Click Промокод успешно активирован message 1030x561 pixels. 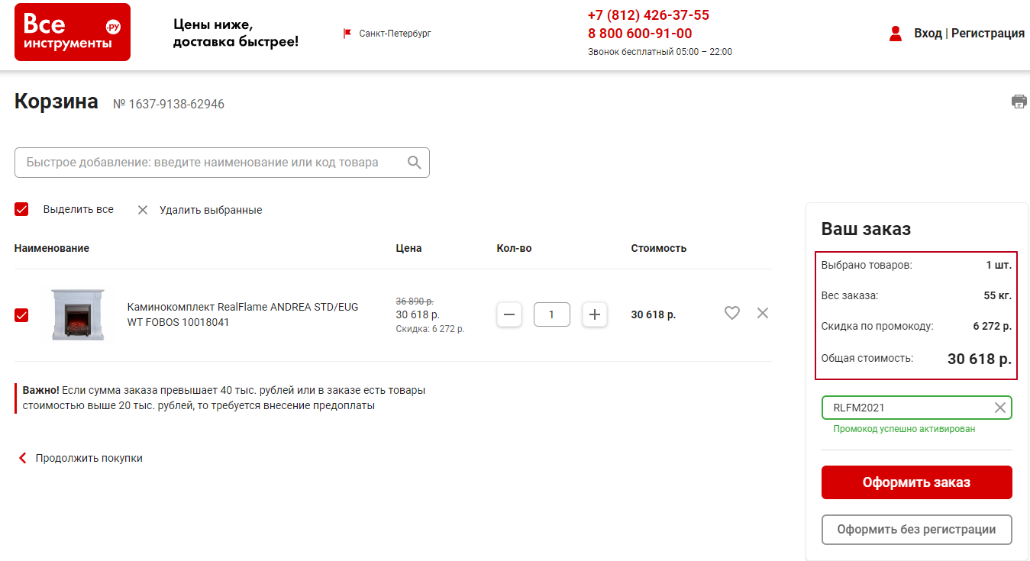click(x=904, y=429)
